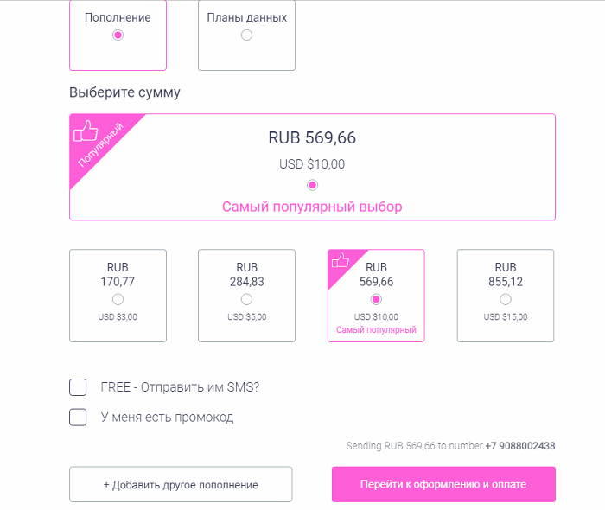Select the Планы данных radio option

pos(246,35)
